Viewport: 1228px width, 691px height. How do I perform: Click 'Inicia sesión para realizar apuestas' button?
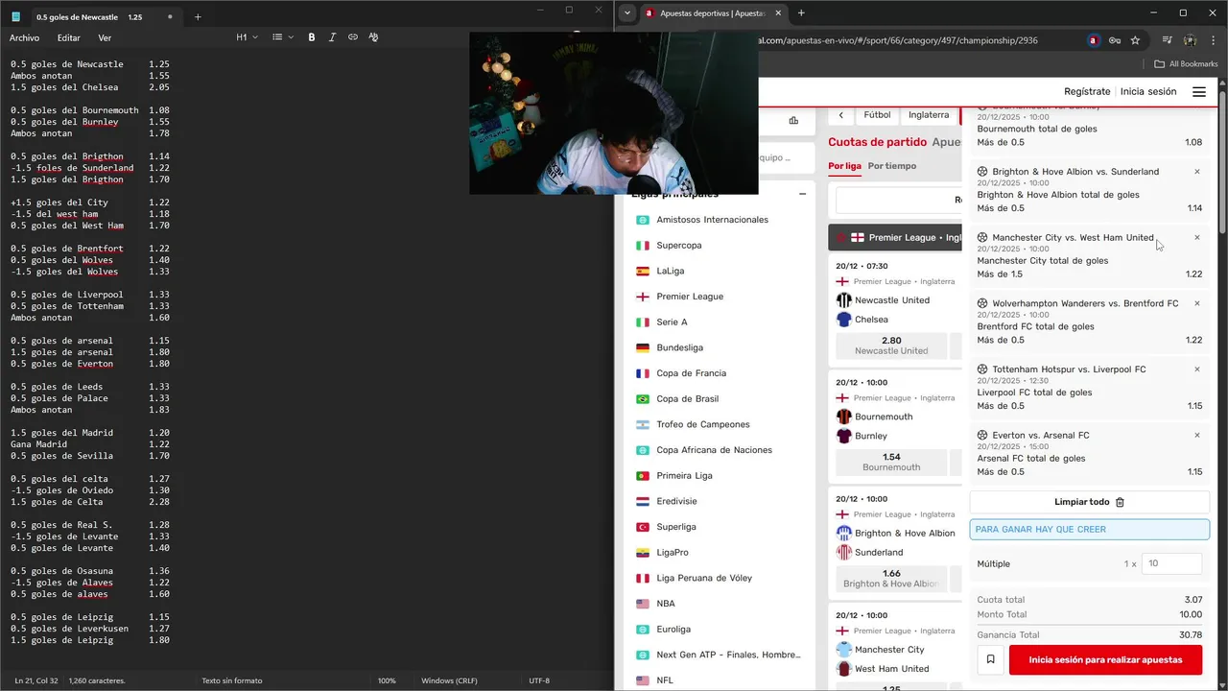click(1105, 659)
